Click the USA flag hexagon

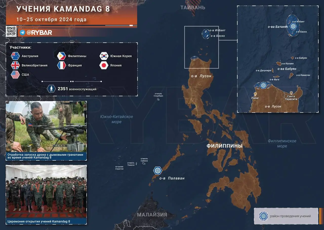15,75
